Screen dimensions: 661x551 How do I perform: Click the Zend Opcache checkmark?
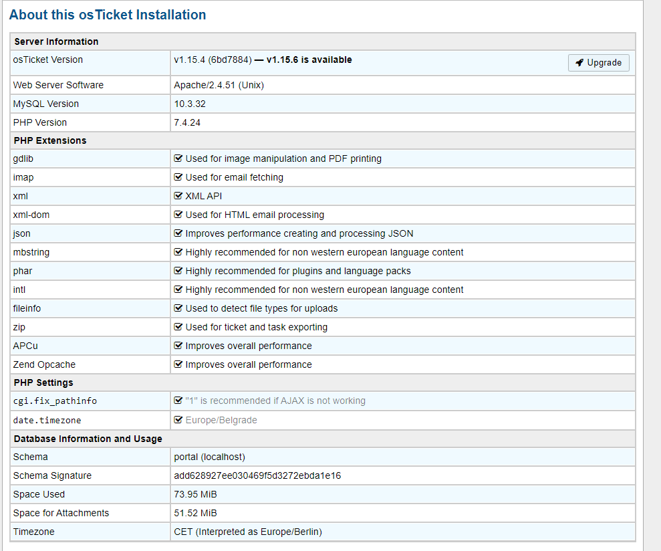pyautogui.click(x=178, y=364)
